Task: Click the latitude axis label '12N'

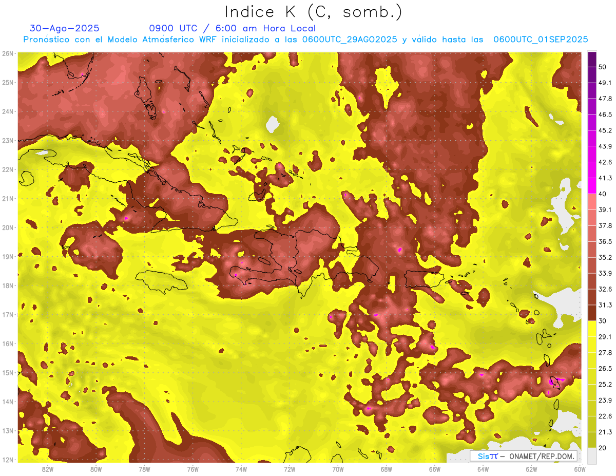Action: pyautogui.click(x=8, y=460)
